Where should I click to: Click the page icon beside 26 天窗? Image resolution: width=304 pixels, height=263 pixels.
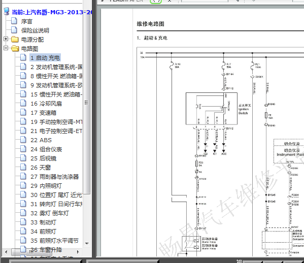click(x=23, y=167)
